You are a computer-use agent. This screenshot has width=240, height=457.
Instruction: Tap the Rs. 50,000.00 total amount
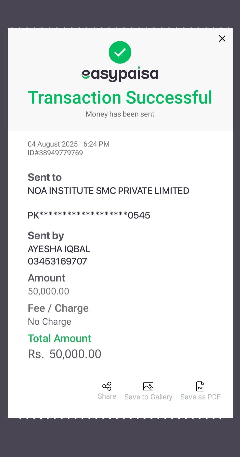65,354
